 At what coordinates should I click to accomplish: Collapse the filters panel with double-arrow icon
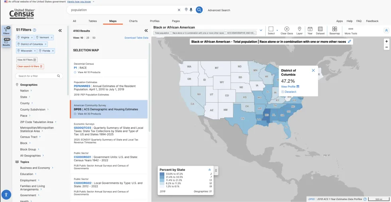pos(60,30)
